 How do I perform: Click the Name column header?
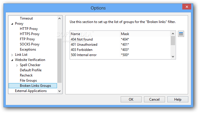tap(95, 34)
